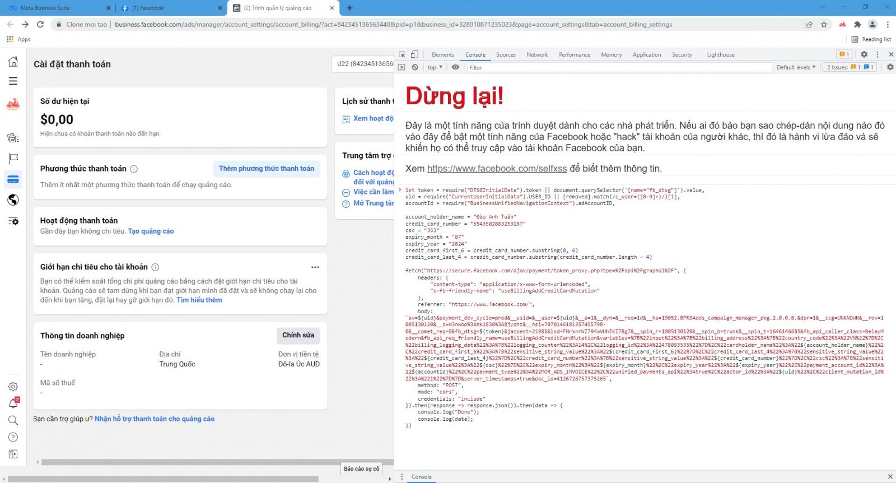Select the billing card icon in sidebar
This screenshot has height=483, width=896.
coord(13,179)
